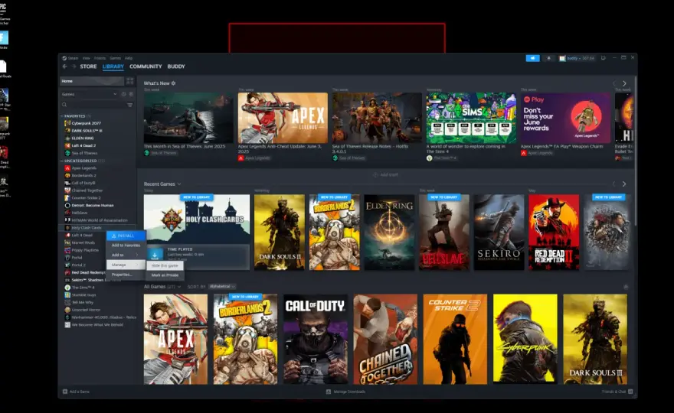
Task: Switch to the STORE tab
Action: click(88, 67)
